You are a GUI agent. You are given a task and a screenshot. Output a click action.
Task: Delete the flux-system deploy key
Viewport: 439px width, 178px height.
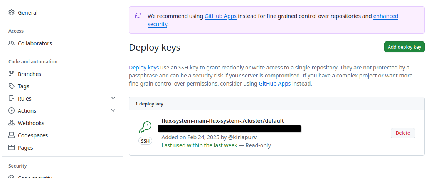(x=403, y=133)
